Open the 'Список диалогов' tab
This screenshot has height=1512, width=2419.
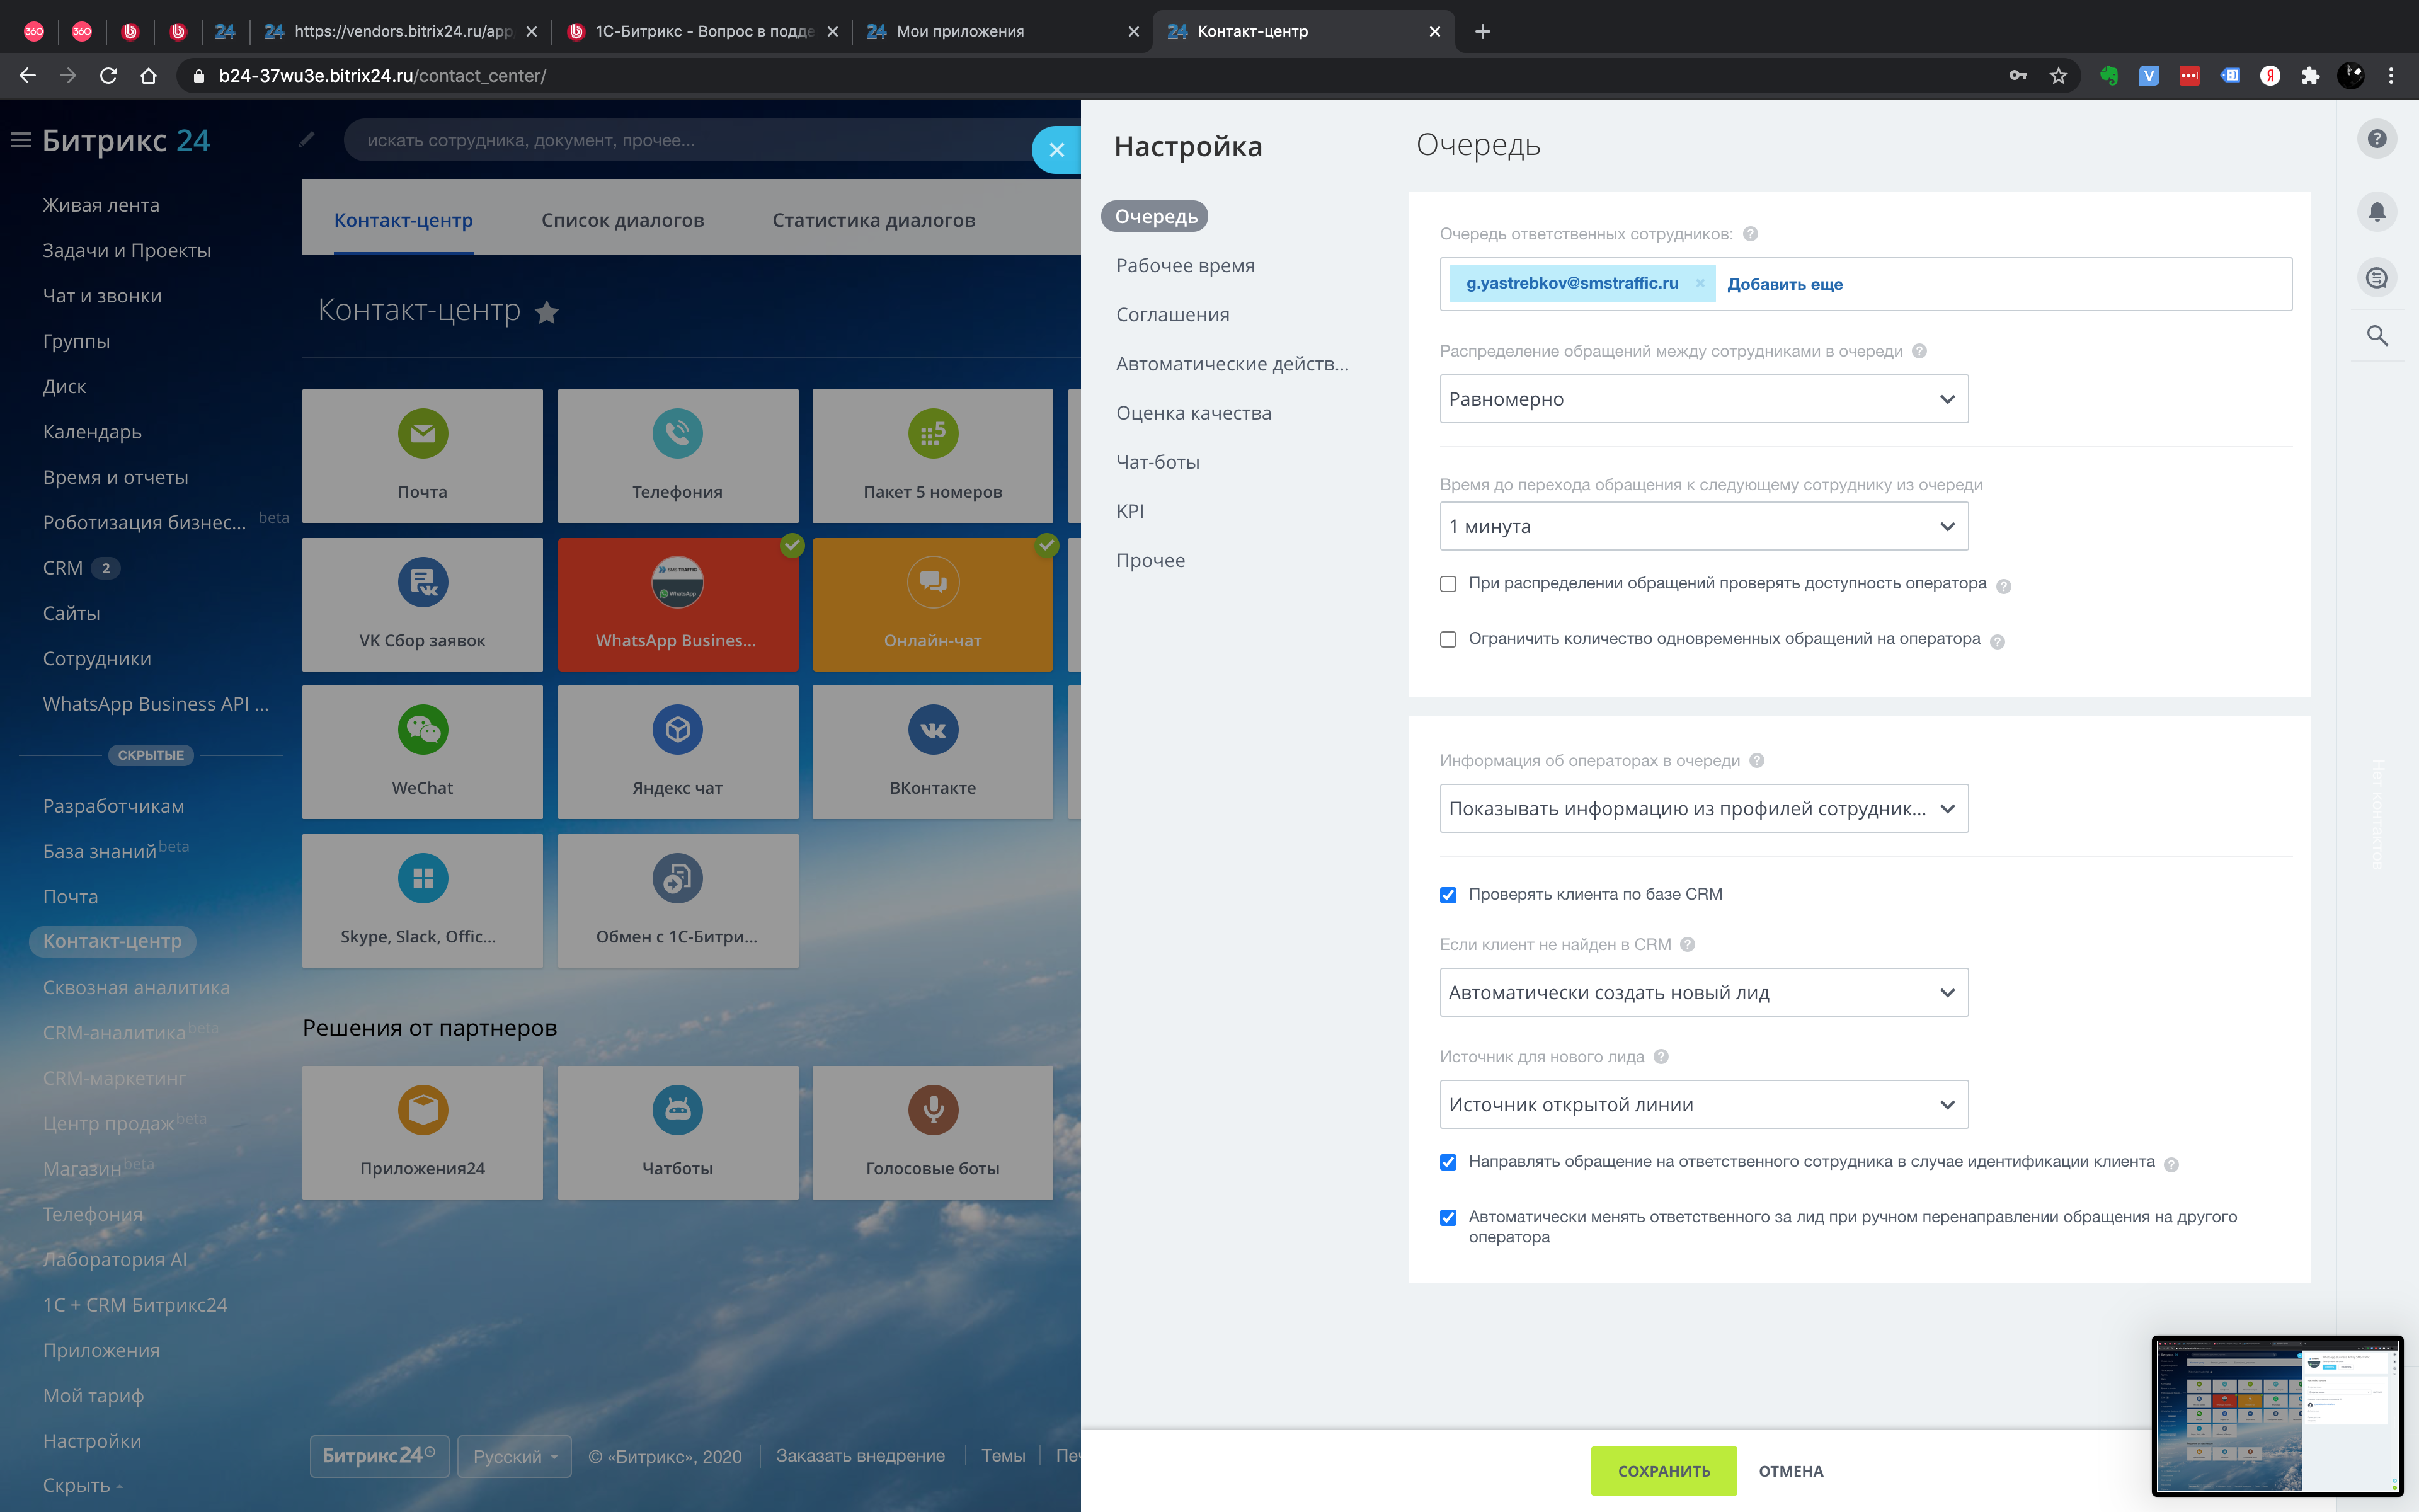[x=622, y=220]
